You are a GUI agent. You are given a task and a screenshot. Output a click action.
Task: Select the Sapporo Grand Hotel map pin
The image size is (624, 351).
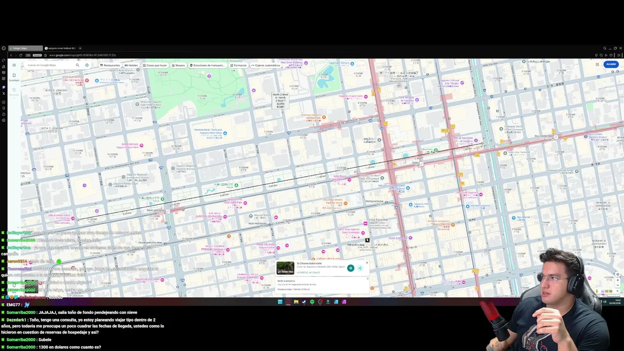pyautogui.click(x=366, y=97)
